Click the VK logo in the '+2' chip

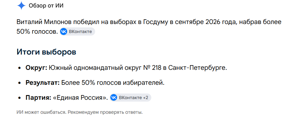114,98
